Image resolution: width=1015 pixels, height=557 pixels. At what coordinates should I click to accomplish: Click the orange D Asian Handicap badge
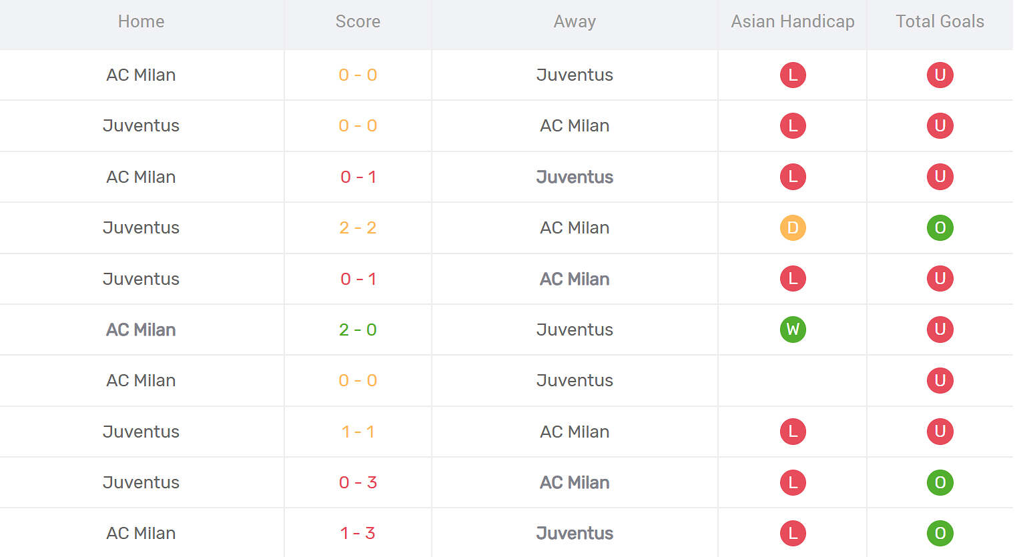pos(793,228)
